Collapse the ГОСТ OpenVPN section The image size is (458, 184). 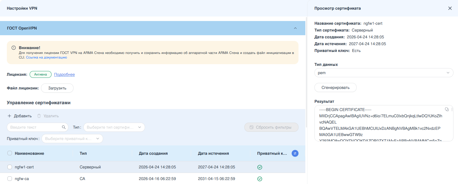[295, 28]
